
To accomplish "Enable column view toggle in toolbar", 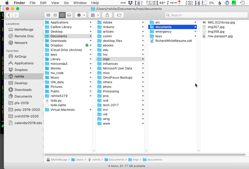I will click(x=62, y=15).
